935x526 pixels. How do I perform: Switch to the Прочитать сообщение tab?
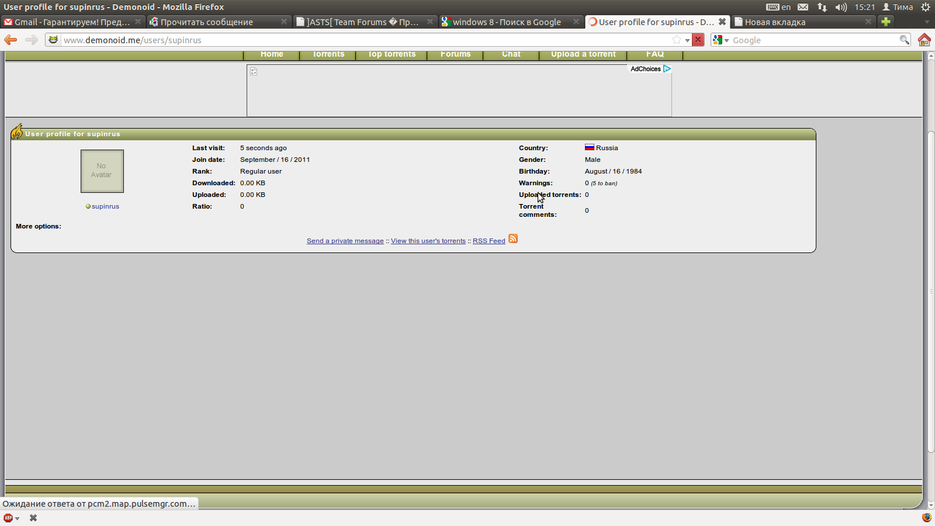point(219,22)
